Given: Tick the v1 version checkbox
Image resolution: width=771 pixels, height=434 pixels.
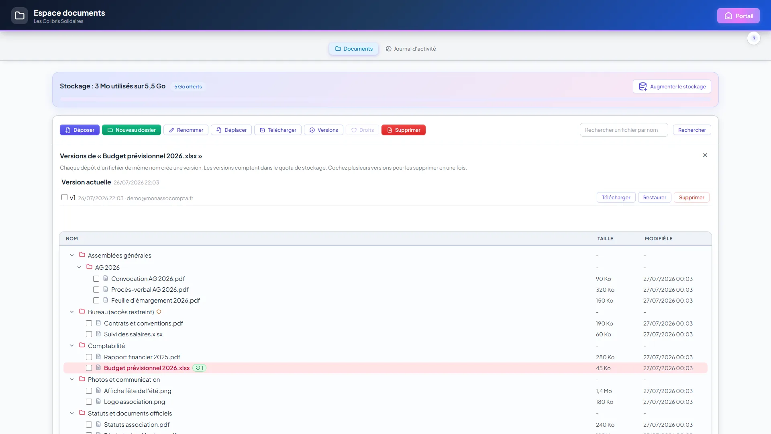Looking at the screenshot, I should point(64,197).
